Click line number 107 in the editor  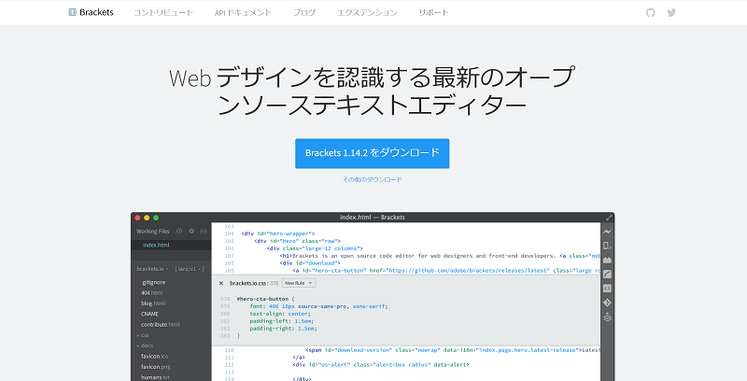click(x=229, y=256)
